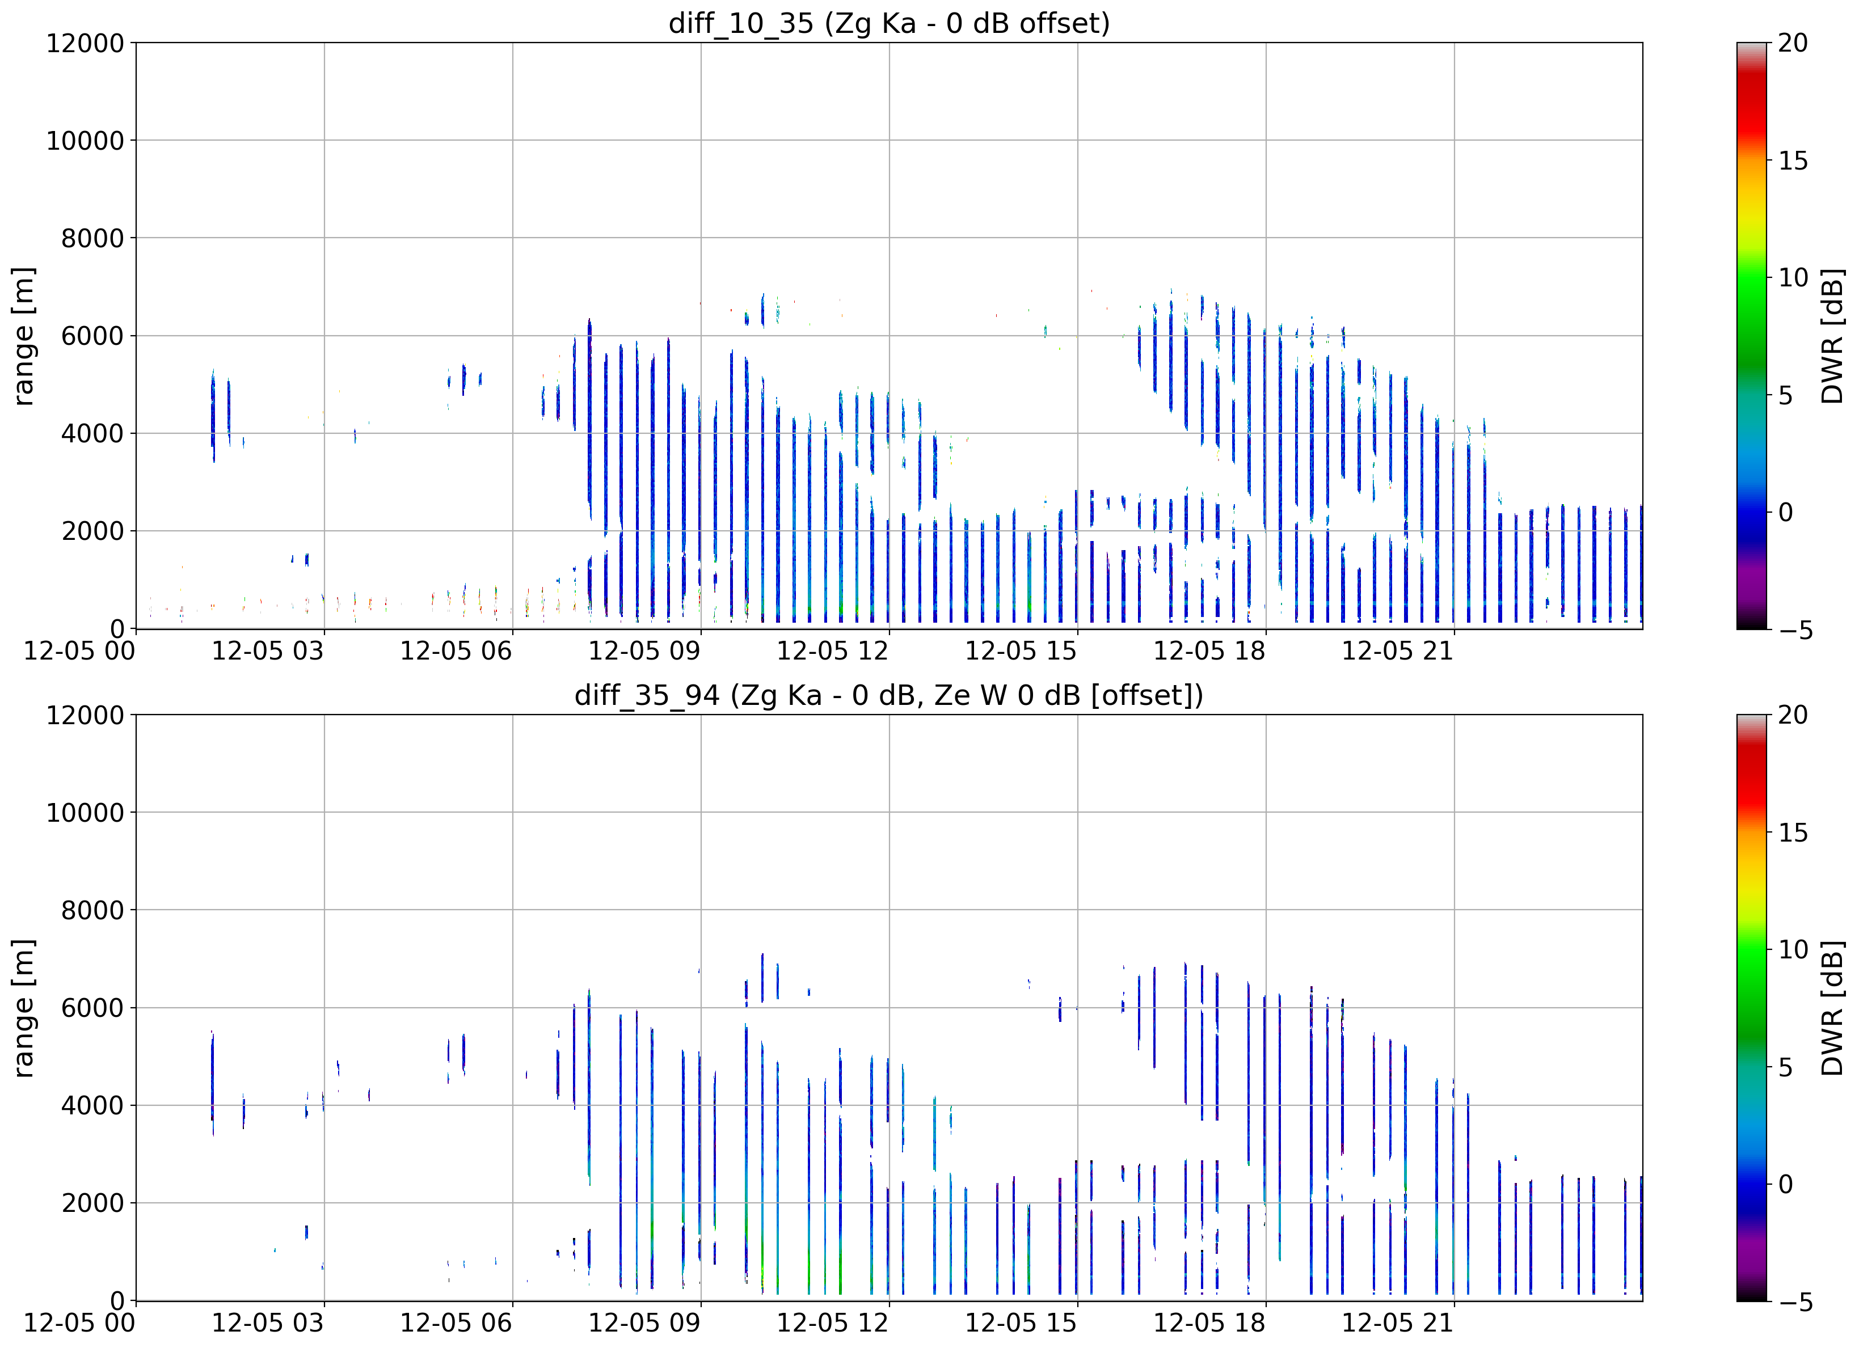1859x1348 pixels.
Task: Click the '12-05 15' x-tick label under the diff_10_35 plot
Action: pyautogui.click(x=1021, y=652)
